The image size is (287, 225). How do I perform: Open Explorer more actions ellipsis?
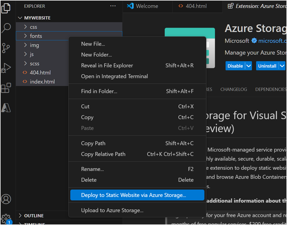113,6
